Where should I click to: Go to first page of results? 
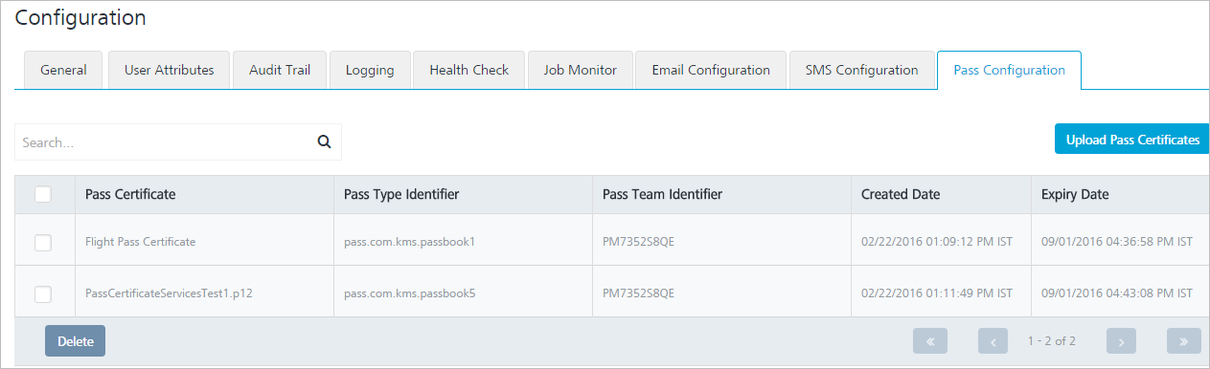click(930, 341)
